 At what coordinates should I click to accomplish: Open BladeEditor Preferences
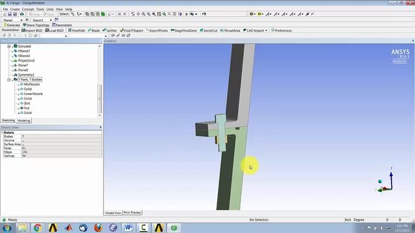point(281,30)
